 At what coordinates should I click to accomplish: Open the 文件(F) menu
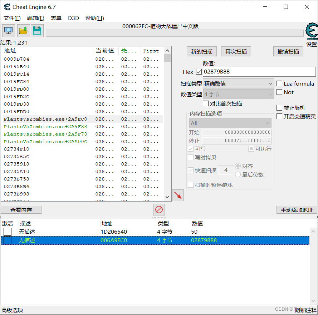[12, 18]
